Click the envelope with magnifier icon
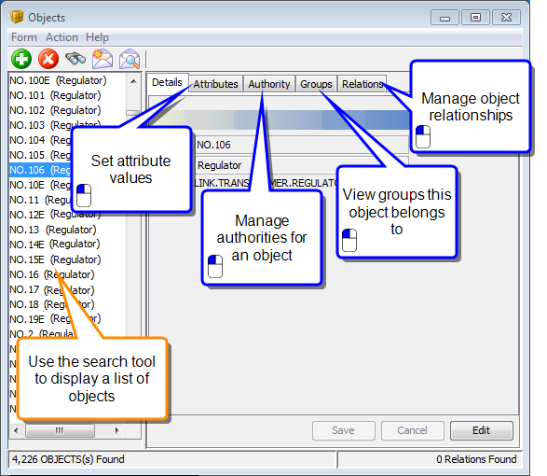This screenshot has width=547, height=476. tap(130, 59)
